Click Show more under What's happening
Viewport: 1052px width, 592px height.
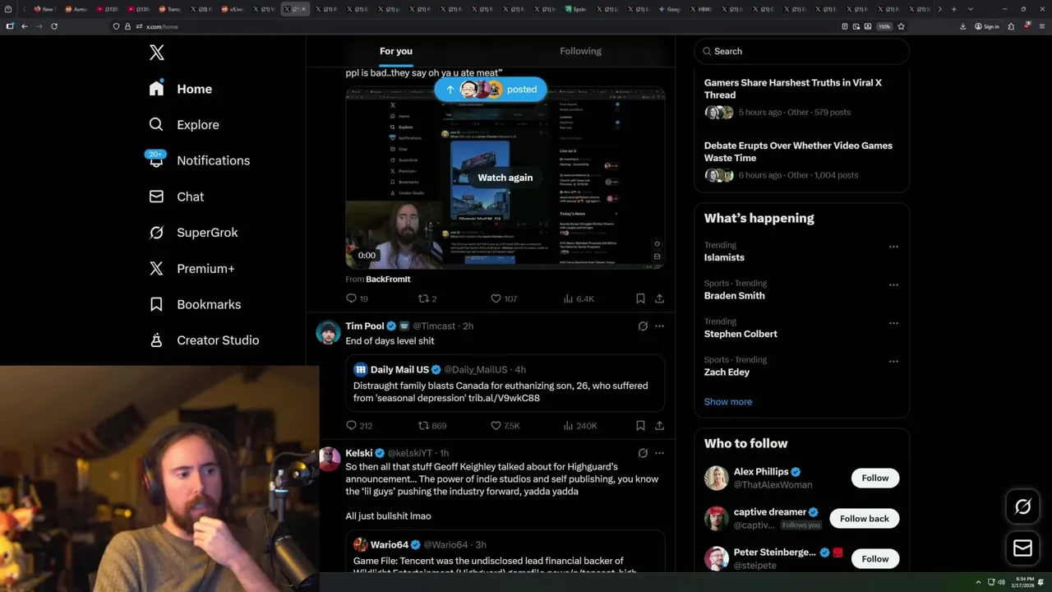(x=728, y=402)
